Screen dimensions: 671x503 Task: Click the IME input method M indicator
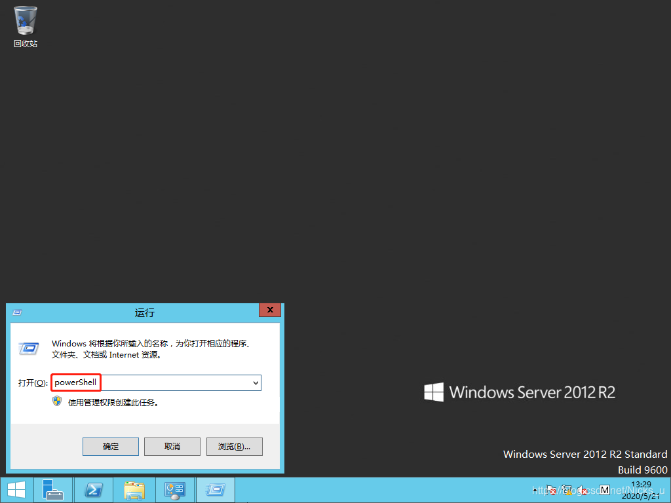(x=605, y=490)
